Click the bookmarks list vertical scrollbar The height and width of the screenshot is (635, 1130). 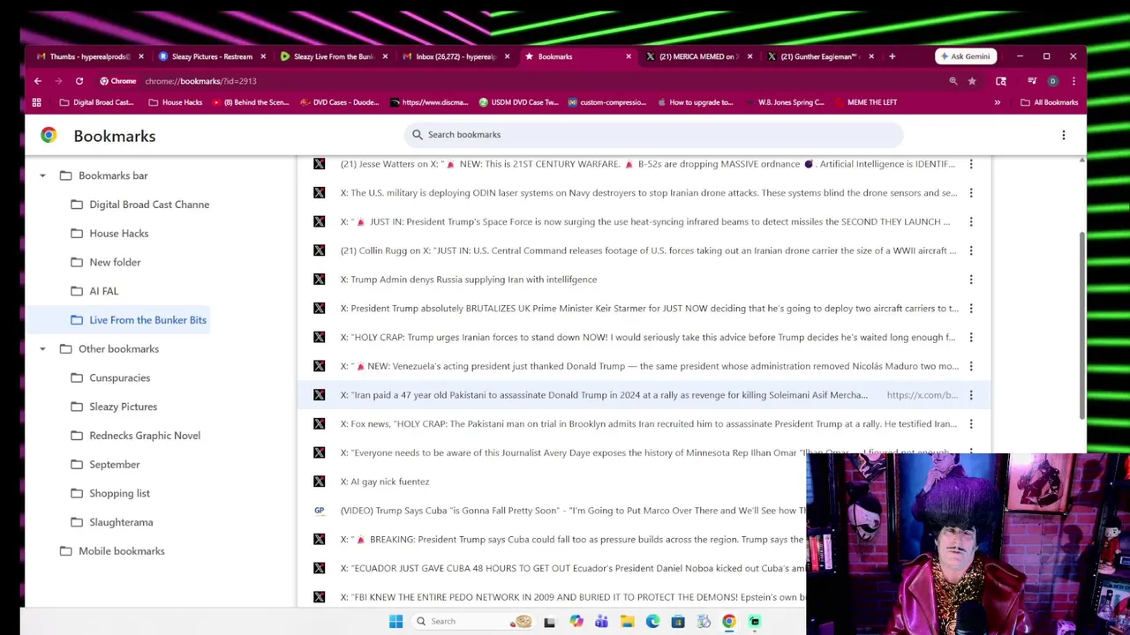tap(1081, 325)
